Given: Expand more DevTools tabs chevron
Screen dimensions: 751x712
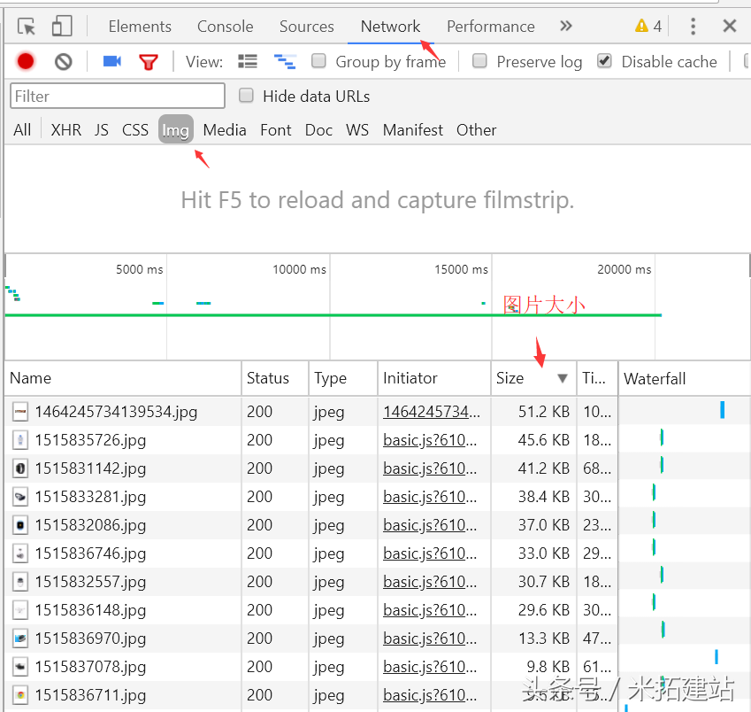Looking at the screenshot, I should [x=566, y=27].
